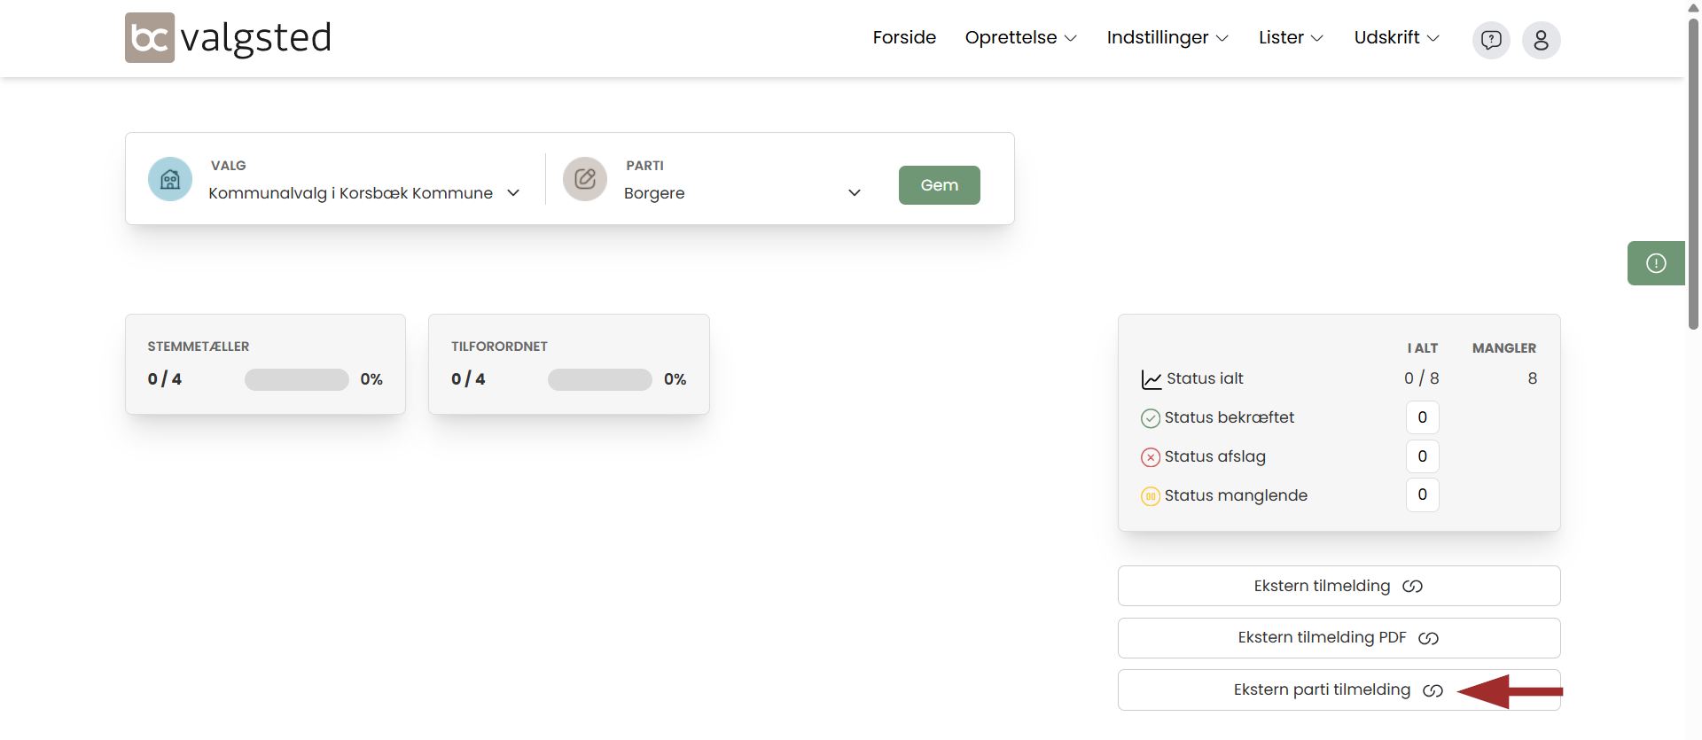Click the Parti edit icon

pos(585,180)
